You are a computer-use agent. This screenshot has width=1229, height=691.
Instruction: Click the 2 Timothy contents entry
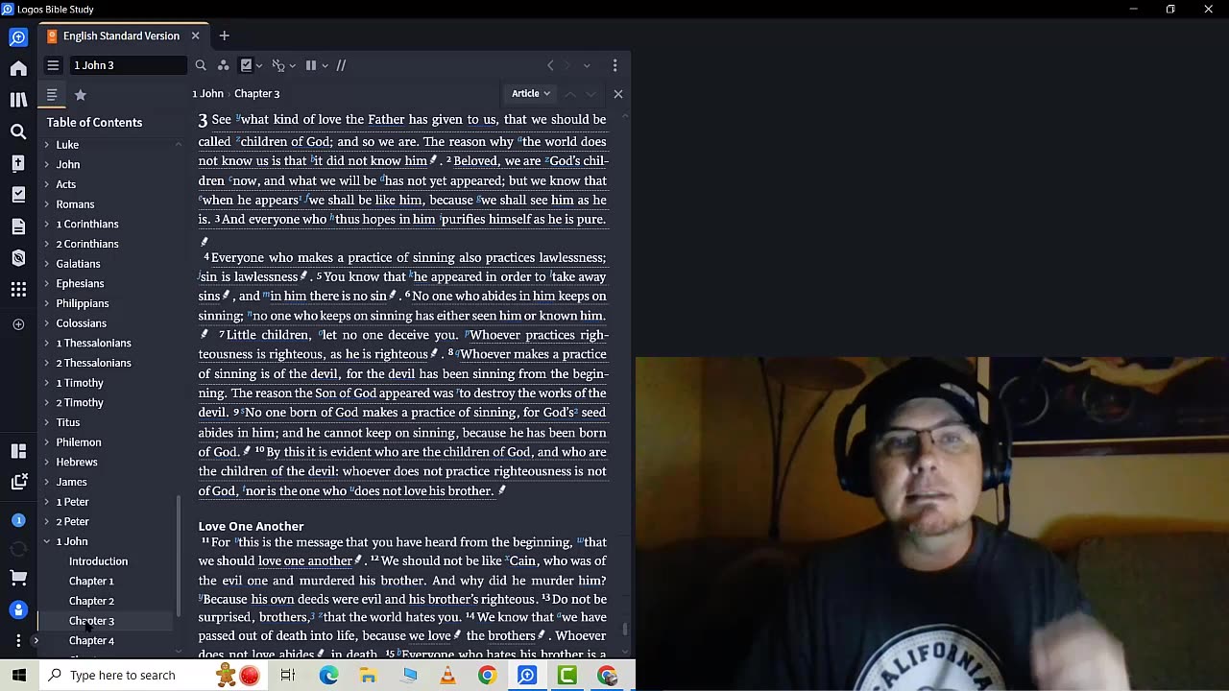point(80,402)
